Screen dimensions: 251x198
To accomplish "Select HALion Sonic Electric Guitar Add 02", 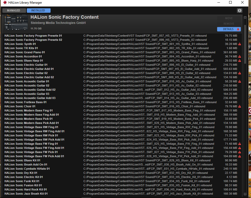I will 122,77.
